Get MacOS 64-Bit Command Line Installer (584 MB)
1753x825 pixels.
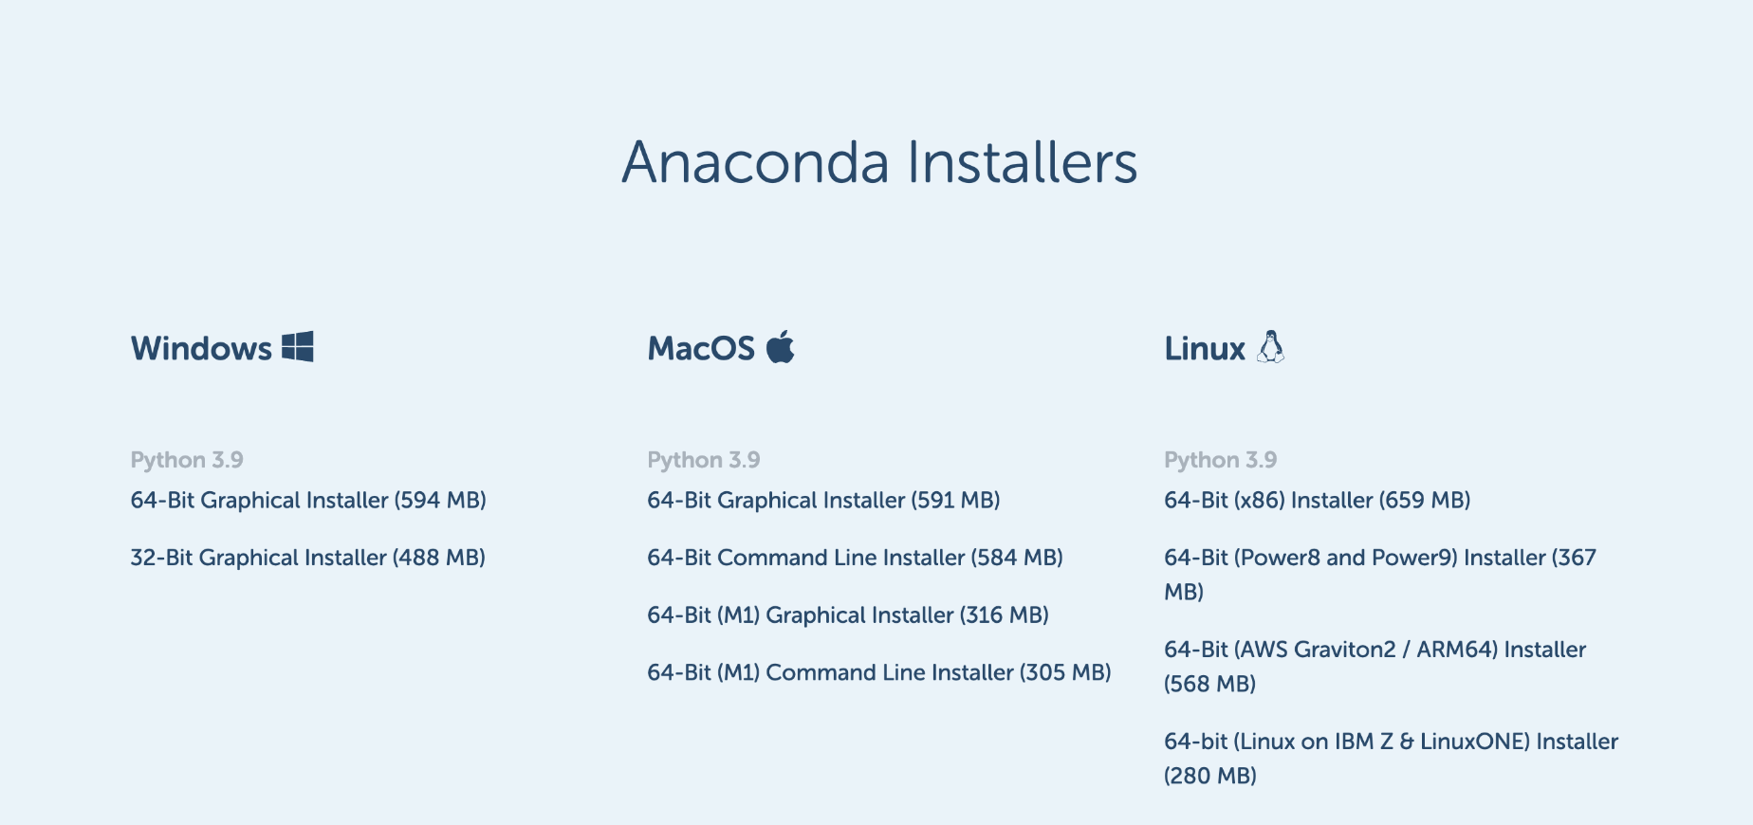855,558
